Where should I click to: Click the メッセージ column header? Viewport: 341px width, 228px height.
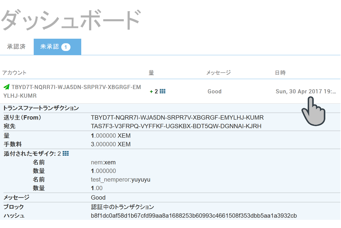(x=218, y=73)
